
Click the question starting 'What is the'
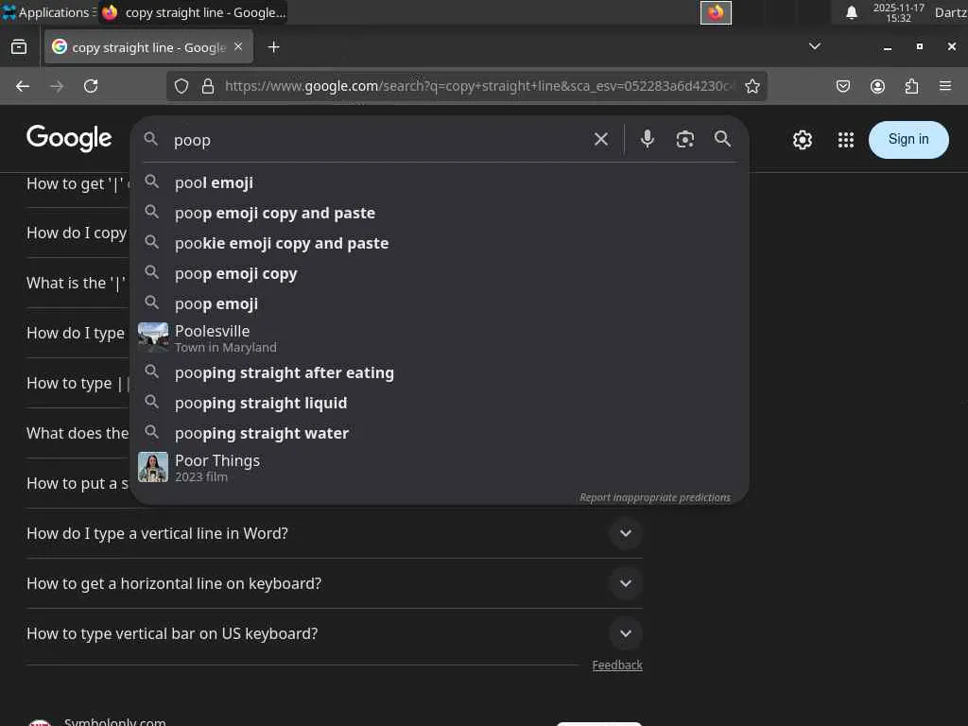76,284
